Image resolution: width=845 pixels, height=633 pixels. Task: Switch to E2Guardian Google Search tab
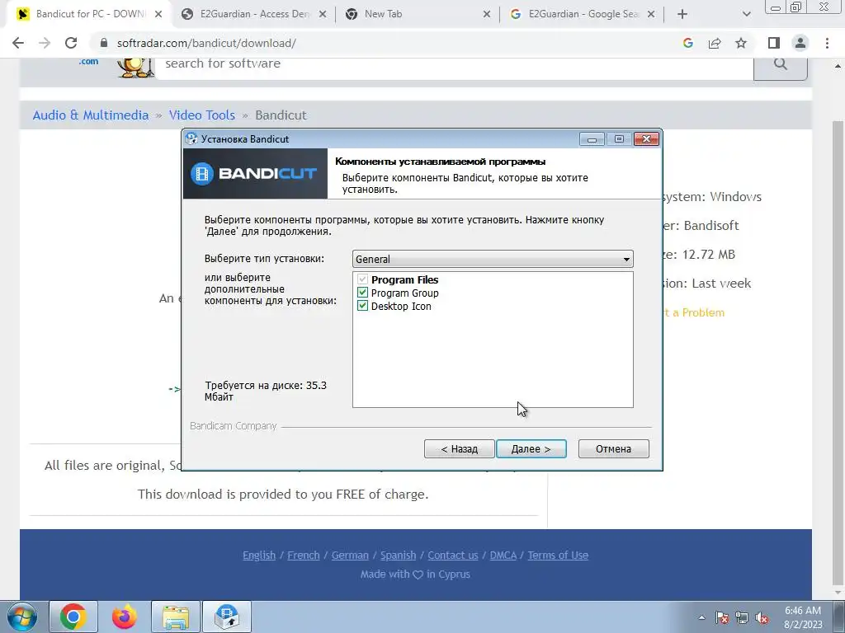(x=583, y=14)
